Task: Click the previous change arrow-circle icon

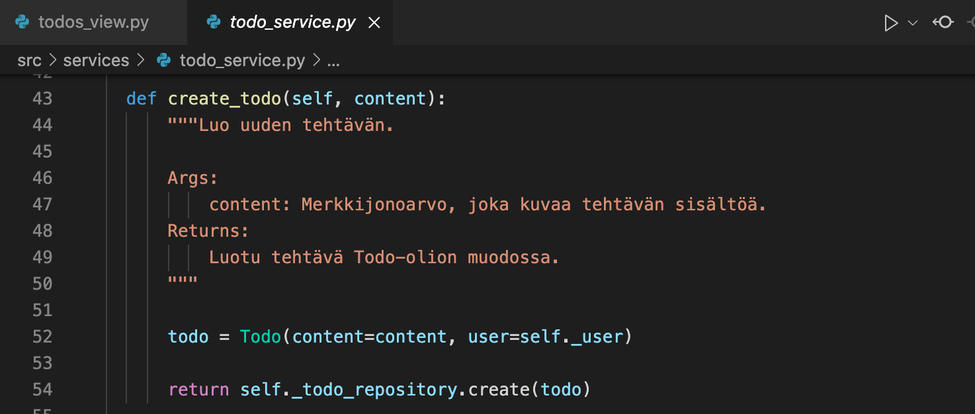Action: pyautogui.click(x=943, y=23)
